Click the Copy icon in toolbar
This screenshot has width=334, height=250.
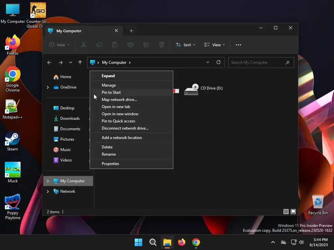click(x=99, y=45)
